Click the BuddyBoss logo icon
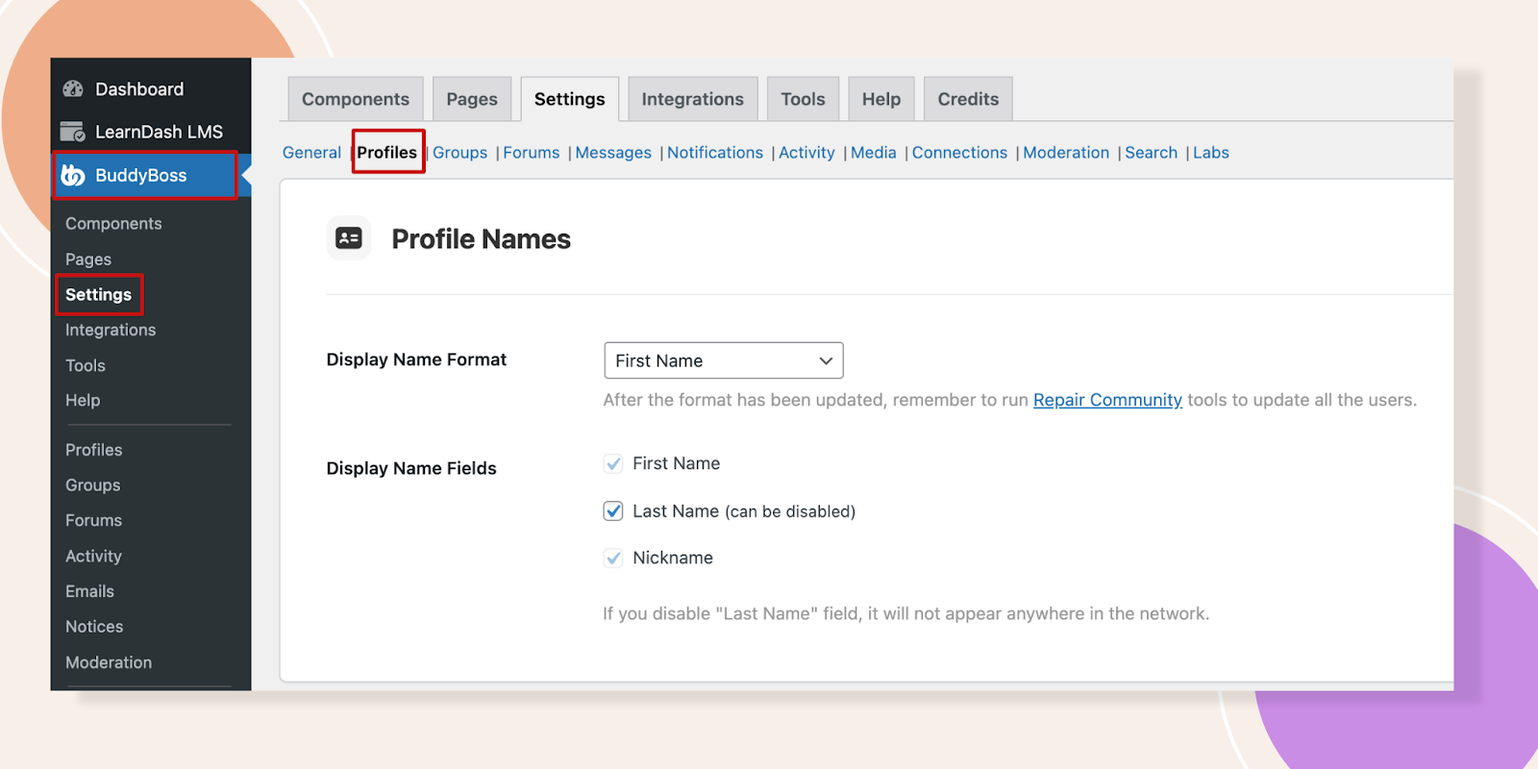This screenshot has width=1538, height=769. [x=73, y=175]
